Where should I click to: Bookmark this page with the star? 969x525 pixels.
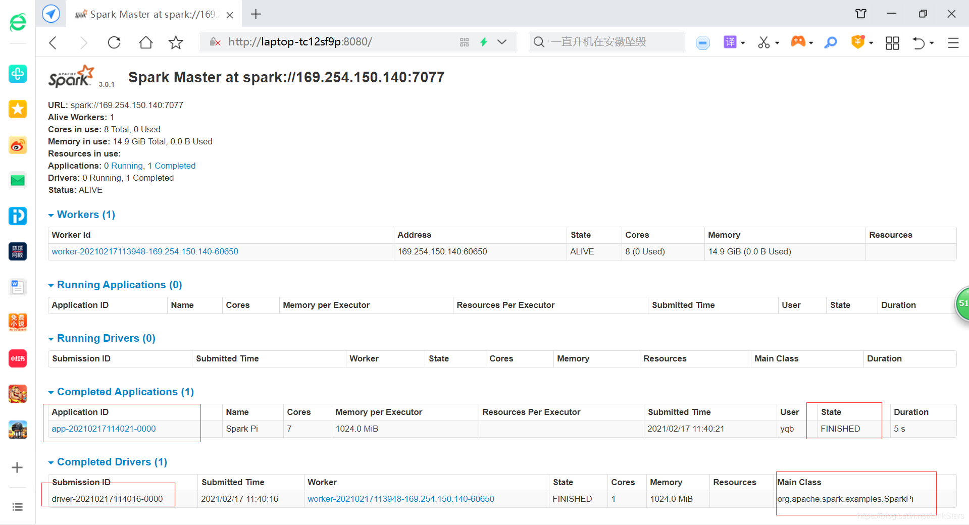[176, 42]
